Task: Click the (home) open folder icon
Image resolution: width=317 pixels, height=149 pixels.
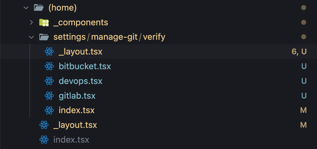Action: coord(39,8)
